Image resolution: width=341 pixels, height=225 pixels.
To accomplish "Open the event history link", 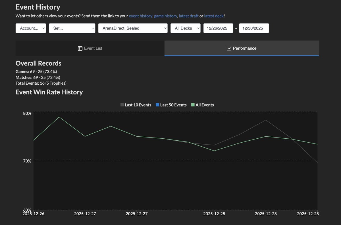I will 140,16.
